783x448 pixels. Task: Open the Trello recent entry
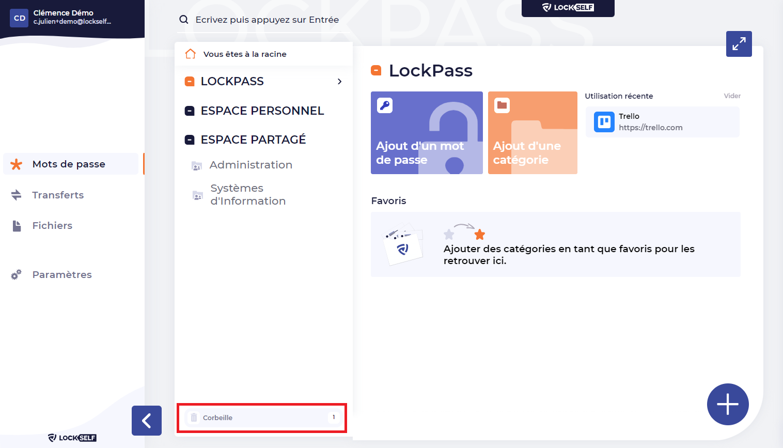click(663, 122)
